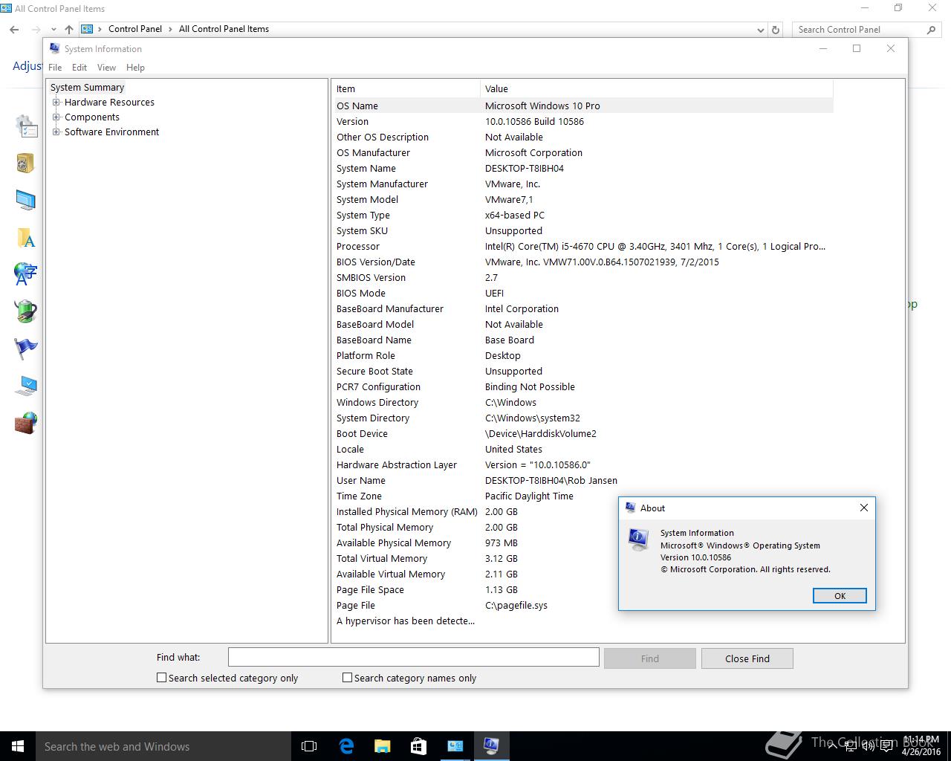Viewport: 951px width, 761px height.
Task: Open Power Options battery icon in Control Panel
Action: 26,311
